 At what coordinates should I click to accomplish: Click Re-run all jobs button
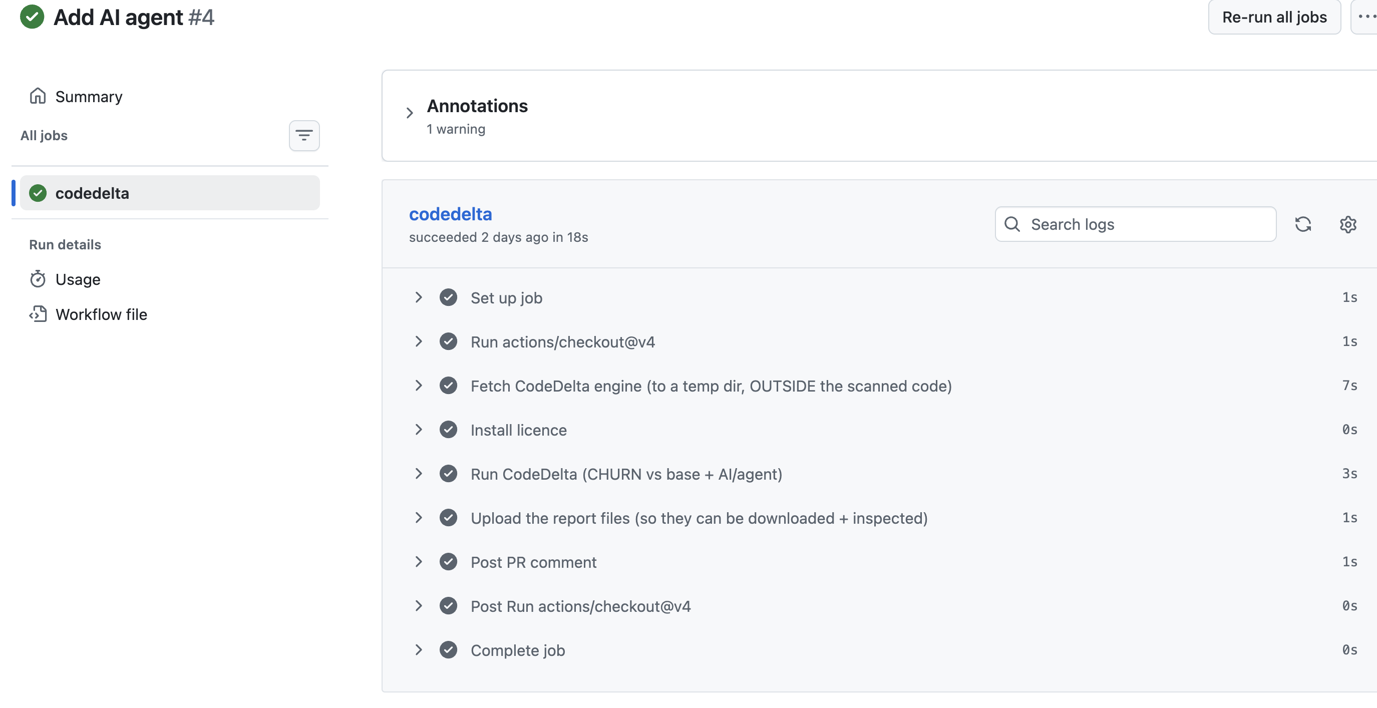[x=1274, y=17]
